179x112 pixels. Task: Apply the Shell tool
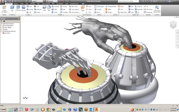pyautogui.click(x=54, y=9)
